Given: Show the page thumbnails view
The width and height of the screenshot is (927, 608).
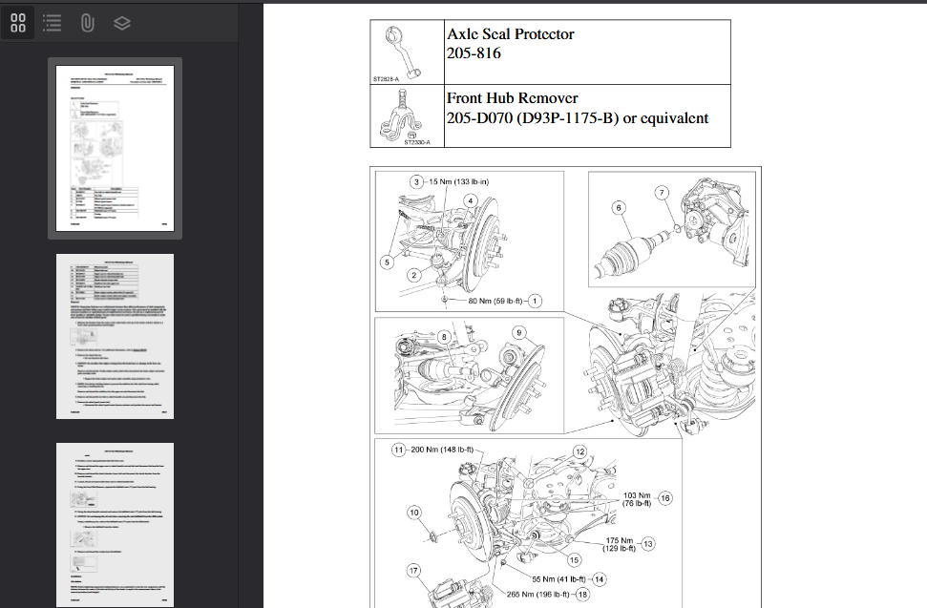Looking at the screenshot, I should [18, 23].
